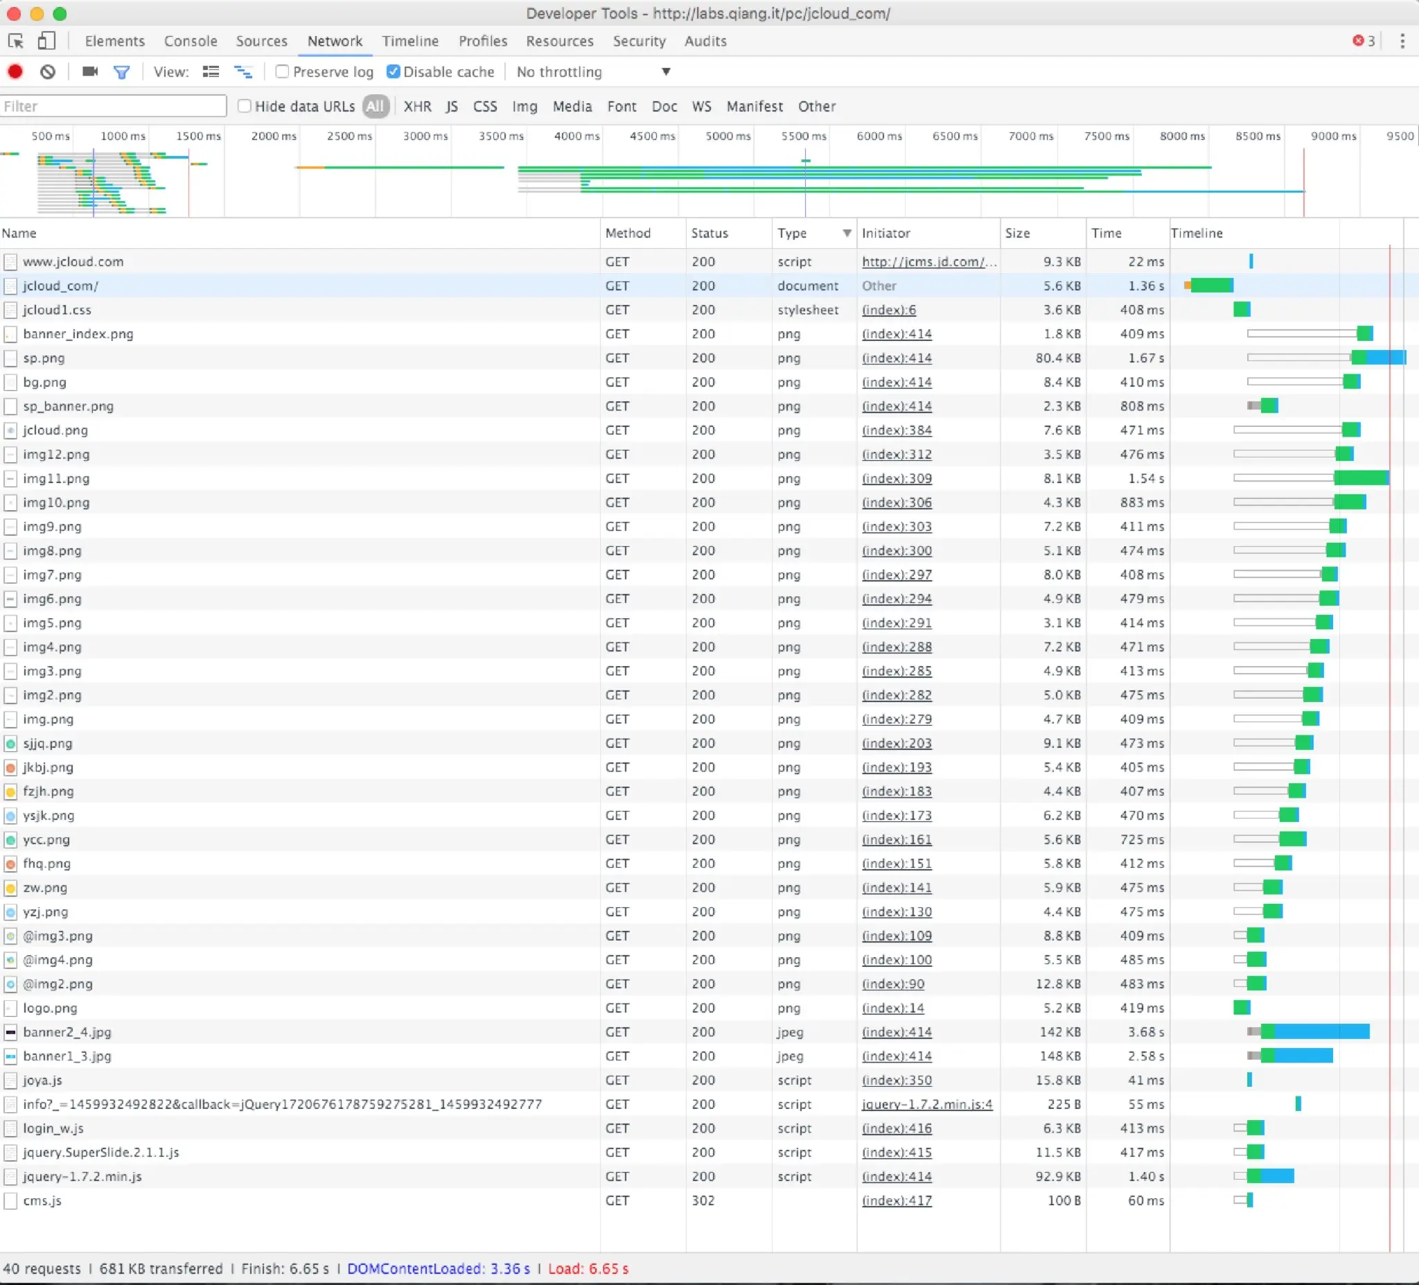Sort requests by the Size column header
Viewport: 1419px width, 1285px height.
[1018, 233]
